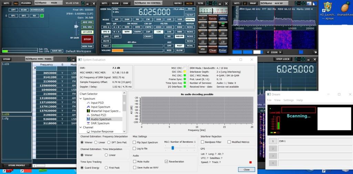Click zoom-out arrow in AUX SP
Viewport: 353px width, 174px height.
point(268,52)
